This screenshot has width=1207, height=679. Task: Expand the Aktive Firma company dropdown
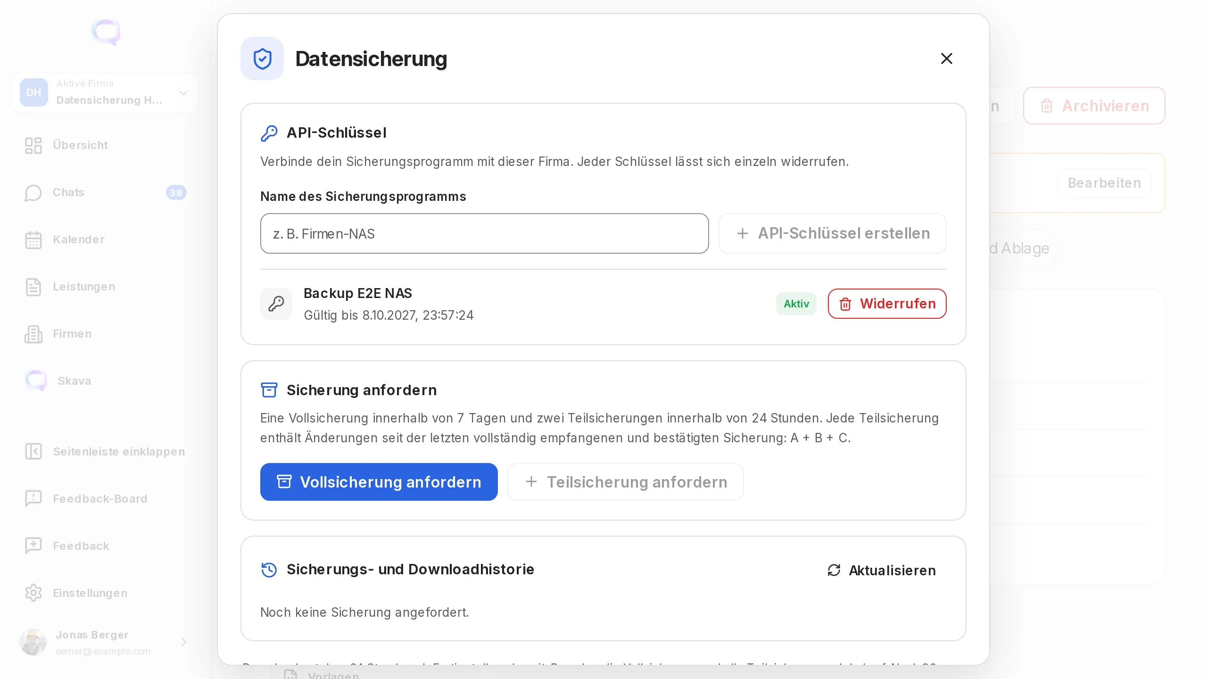105,92
